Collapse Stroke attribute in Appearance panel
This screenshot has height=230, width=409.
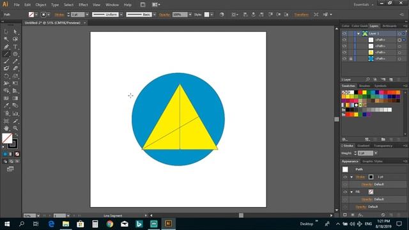pyautogui.click(x=351, y=177)
